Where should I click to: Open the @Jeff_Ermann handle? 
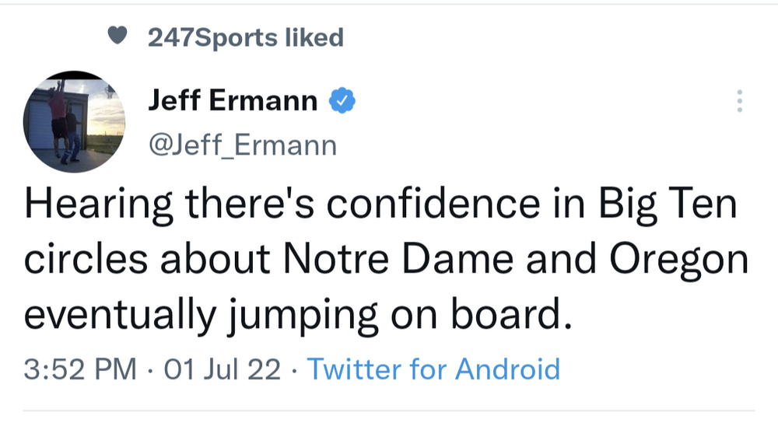[242, 145]
